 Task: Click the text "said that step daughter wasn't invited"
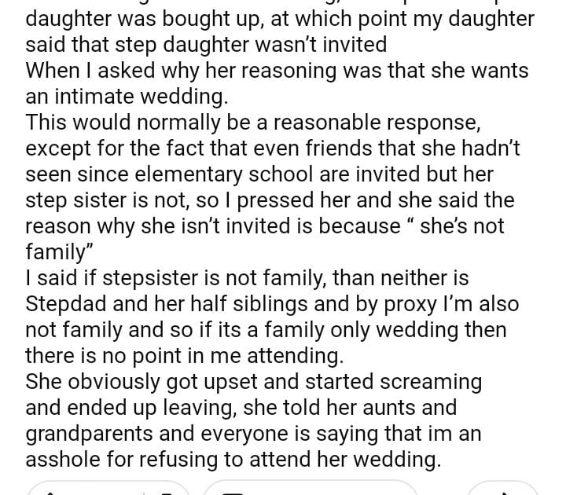[205, 42]
